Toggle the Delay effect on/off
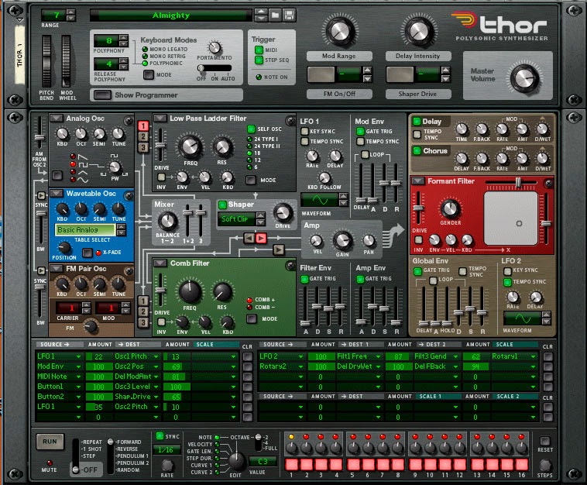 [x=417, y=121]
